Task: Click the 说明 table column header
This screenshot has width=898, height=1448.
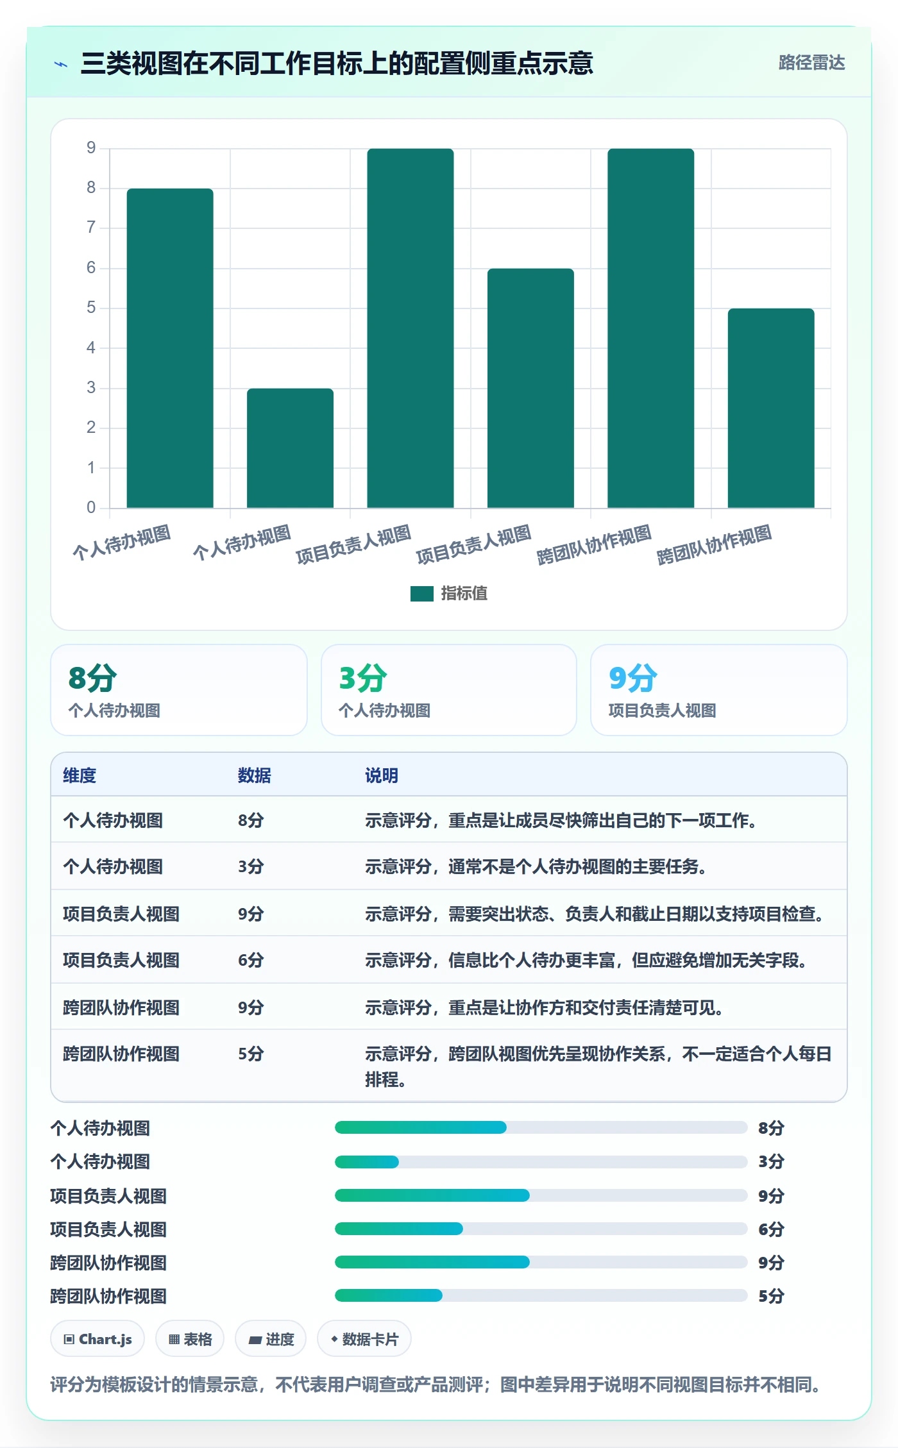Action: [382, 776]
